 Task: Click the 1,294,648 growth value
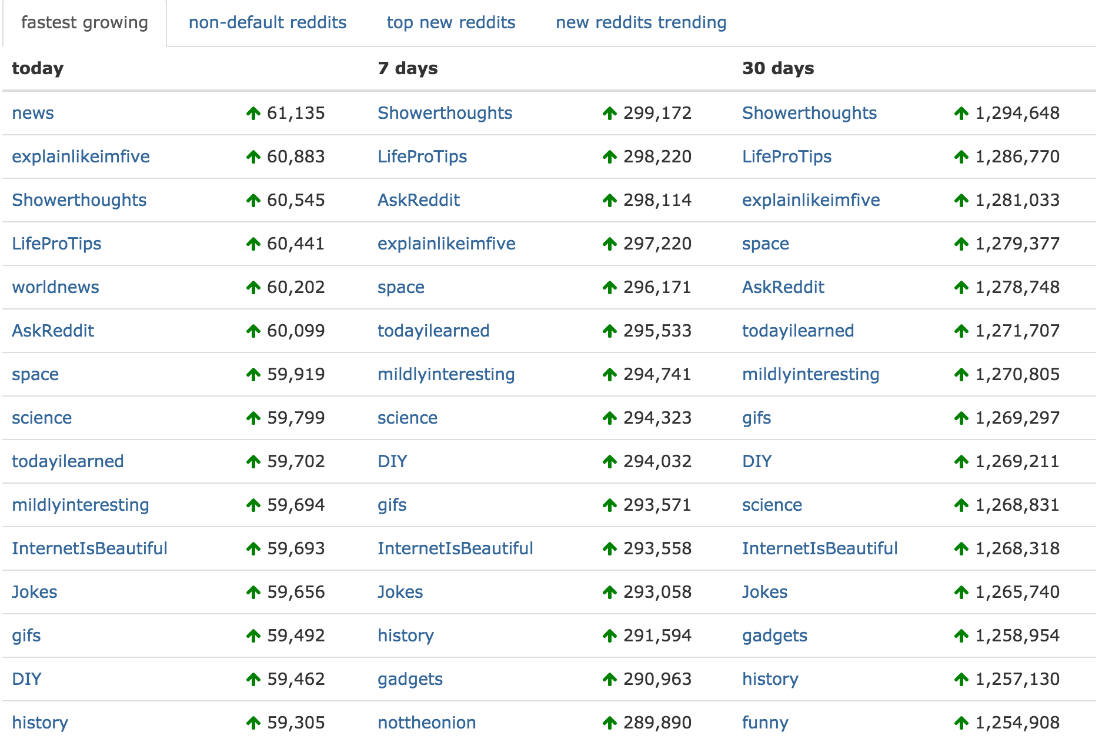click(x=1017, y=113)
